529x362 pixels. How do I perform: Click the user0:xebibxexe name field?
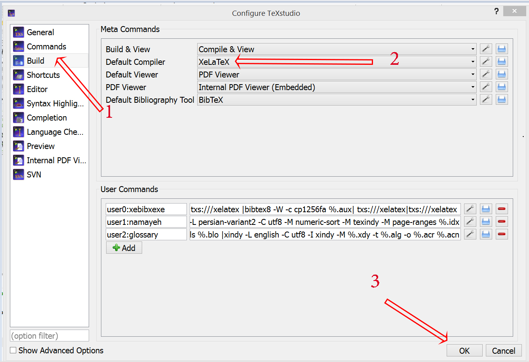click(x=146, y=209)
